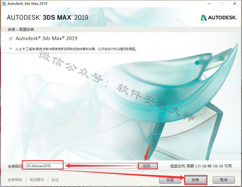242x187 pixels.
Task: Open the 安装帮助 link
Action: (15, 180)
